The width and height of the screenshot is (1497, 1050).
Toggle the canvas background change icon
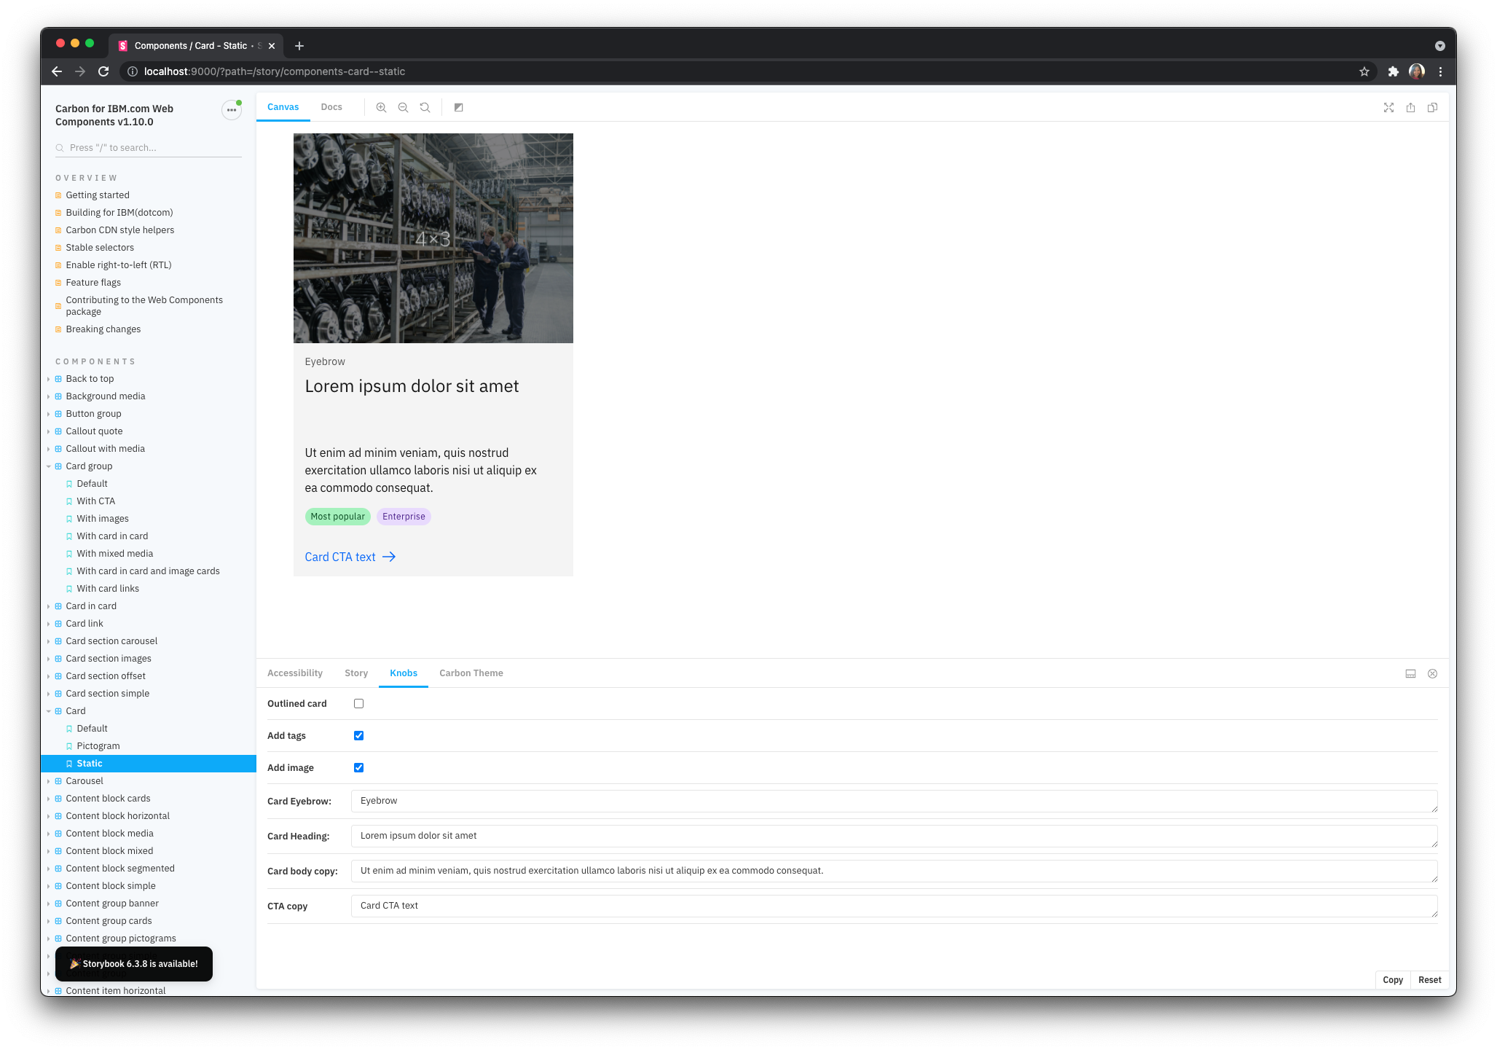tap(458, 107)
